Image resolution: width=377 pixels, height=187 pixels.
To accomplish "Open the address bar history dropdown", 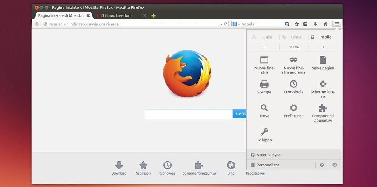I will [x=221, y=24].
